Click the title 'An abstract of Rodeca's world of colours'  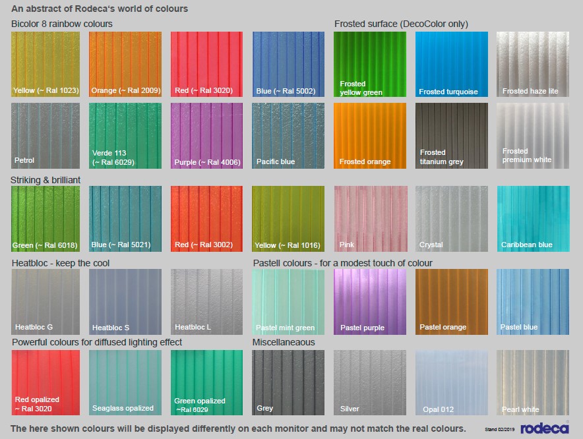100,9
